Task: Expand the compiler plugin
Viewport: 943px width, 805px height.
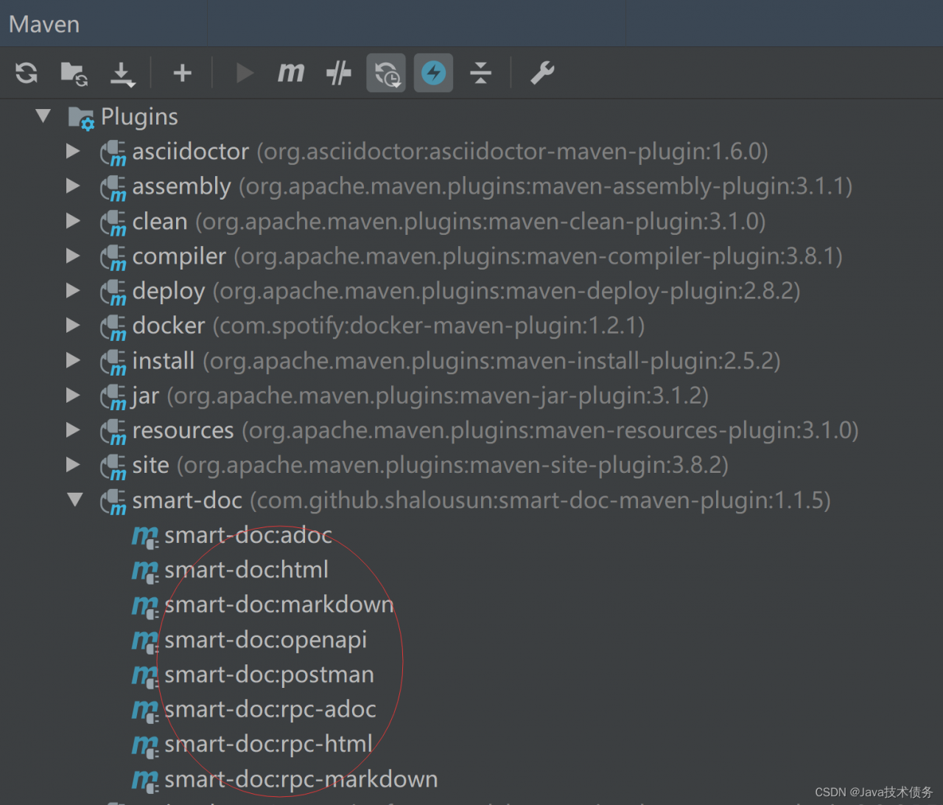Action: click(72, 256)
